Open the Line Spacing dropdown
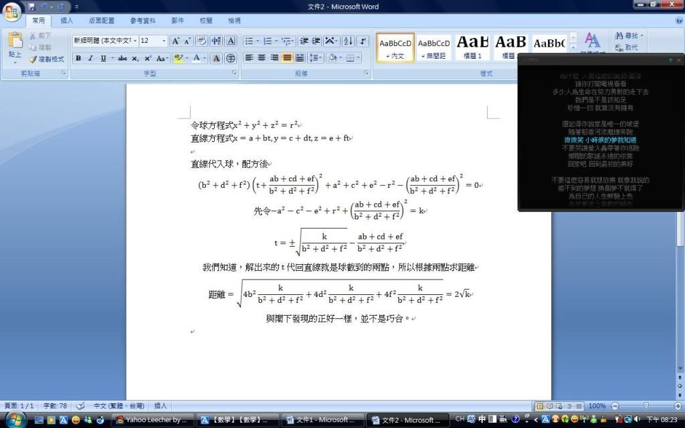Image resolution: width=685 pixels, height=428 pixels. 316,58
